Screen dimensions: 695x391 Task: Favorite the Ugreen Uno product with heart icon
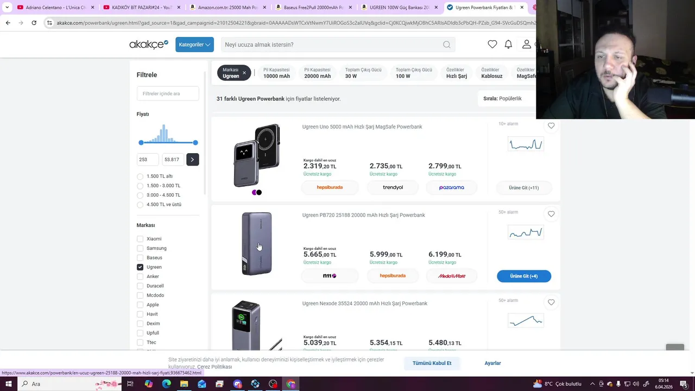[551, 126]
